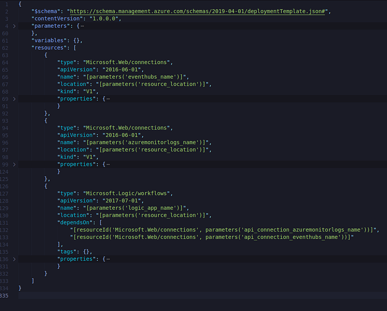Click the "variables" key
387x311 pixels.
point(49,41)
